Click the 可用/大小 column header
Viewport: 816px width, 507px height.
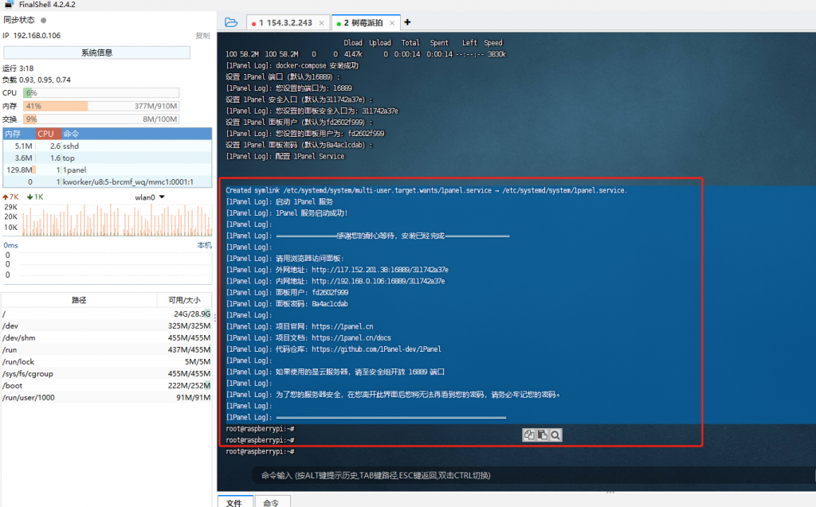pos(184,300)
